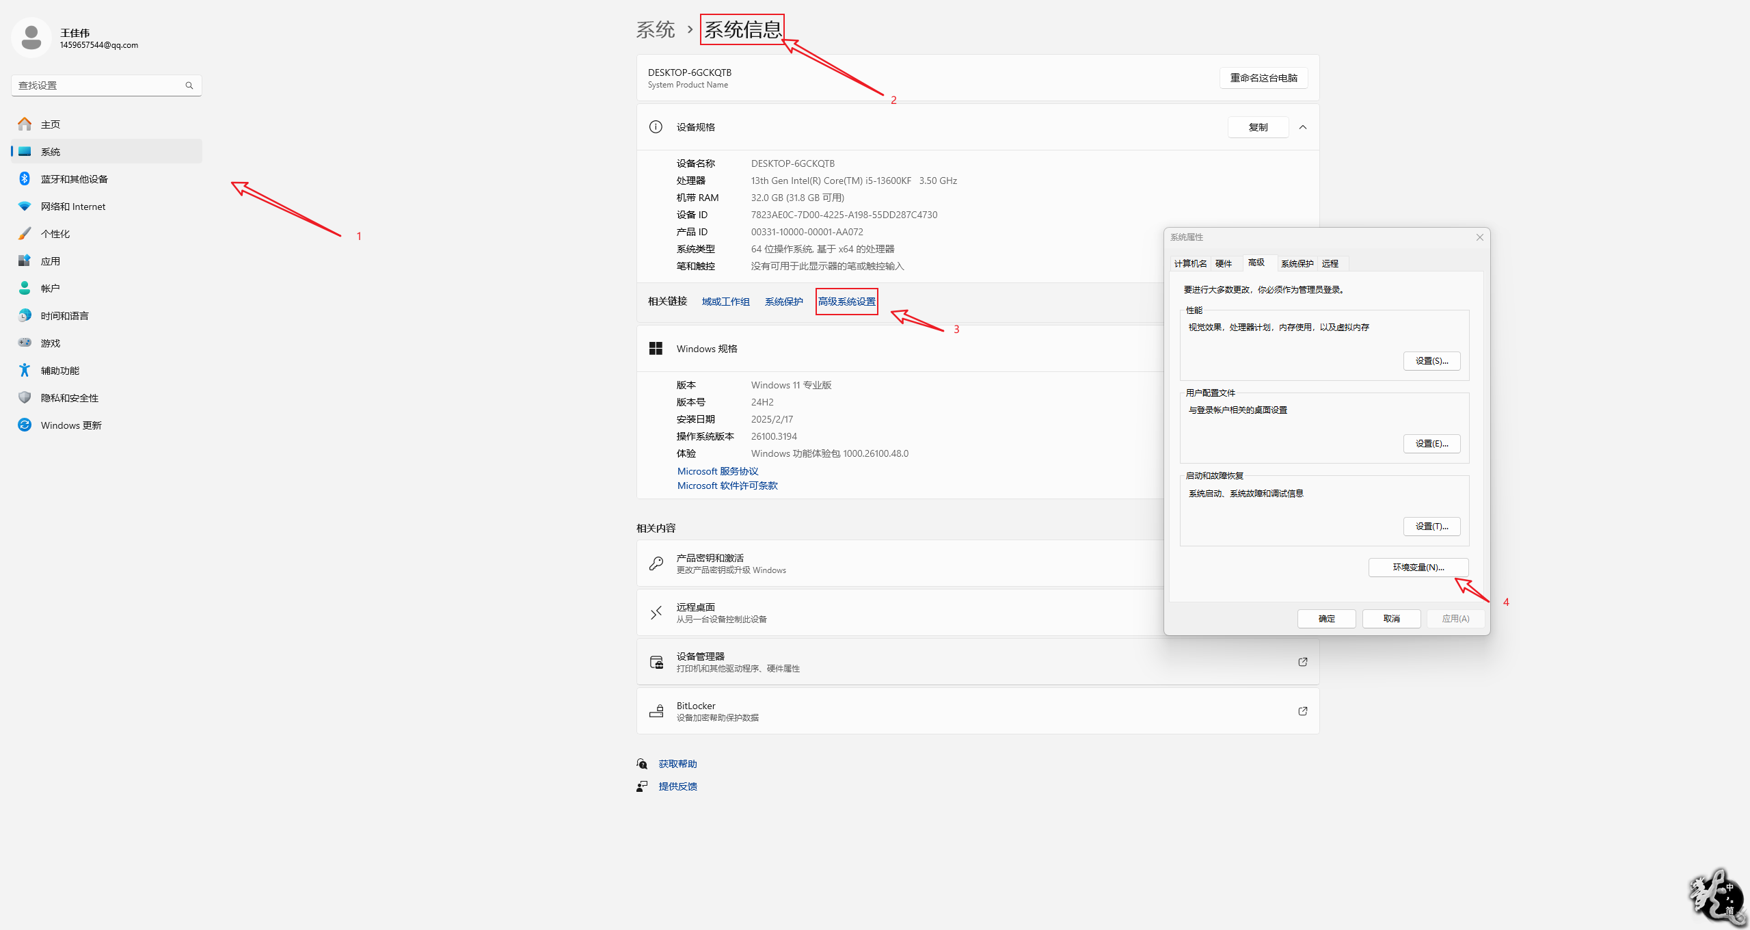1750x930 pixels.
Task: Click the Gaming controller icon
Action: tap(25, 343)
